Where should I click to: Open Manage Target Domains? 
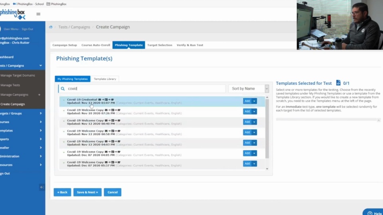pos(18,75)
